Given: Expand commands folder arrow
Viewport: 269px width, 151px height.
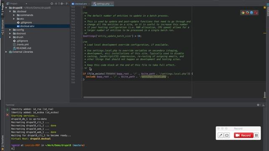Looking at the screenshot, I should (14, 15).
